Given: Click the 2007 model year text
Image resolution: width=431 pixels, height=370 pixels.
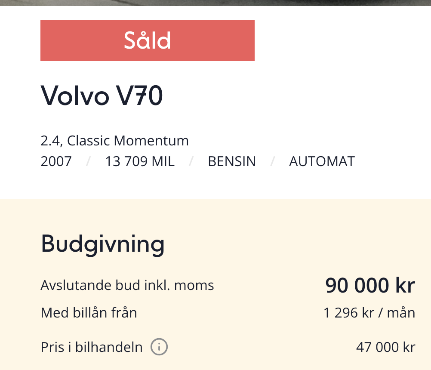Looking at the screenshot, I should coord(56,161).
